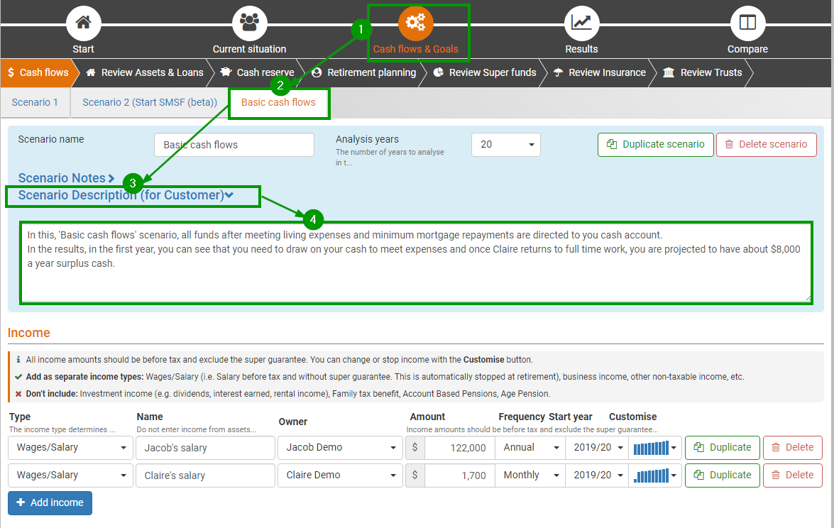Switch to Scenario 1 tab
The width and height of the screenshot is (834, 528).
click(35, 102)
